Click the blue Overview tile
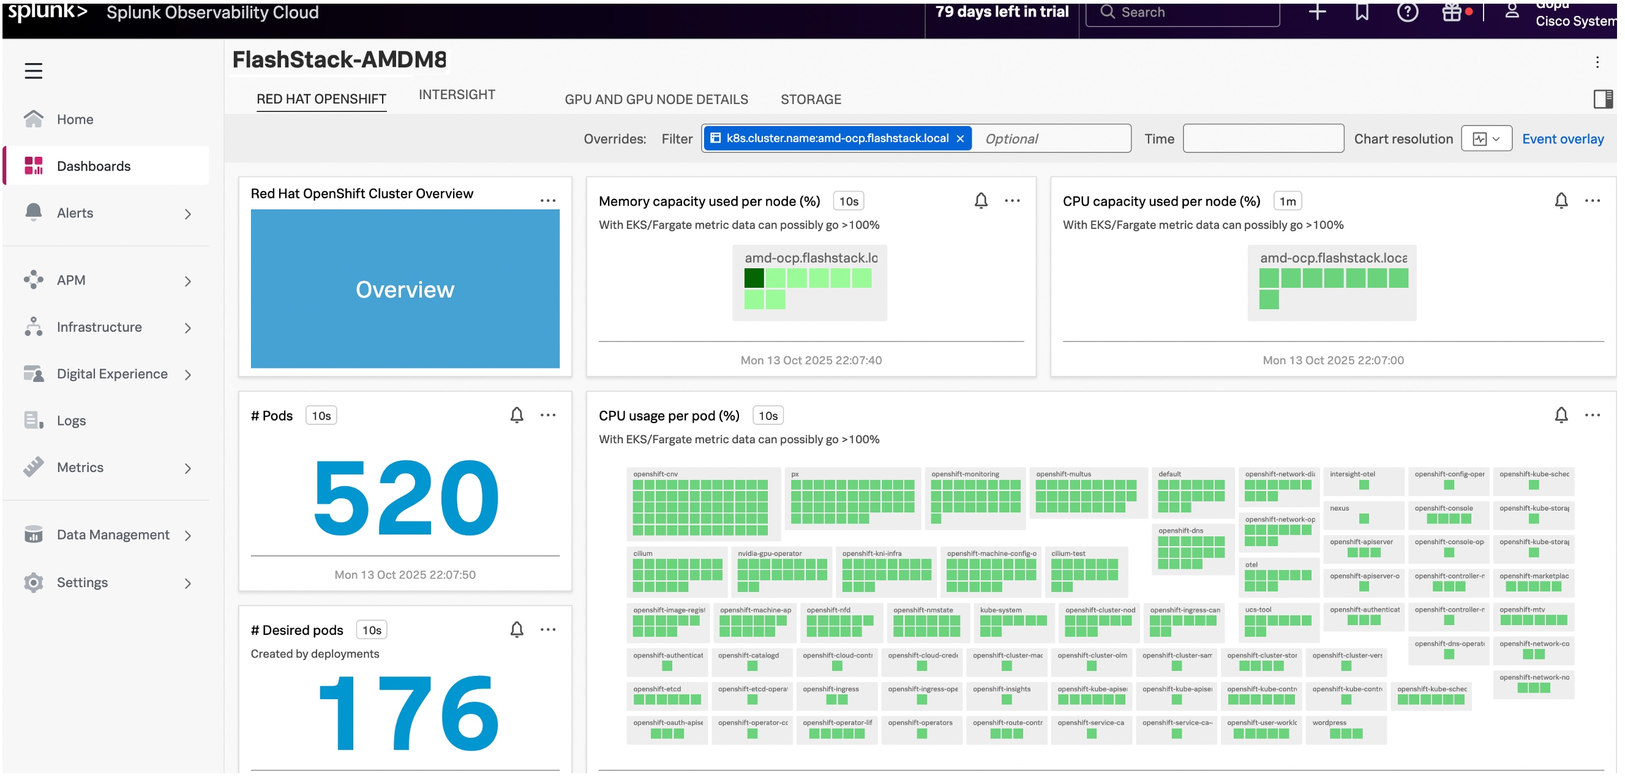The width and height of the screenshot is (1625, 780). point(405,289)
